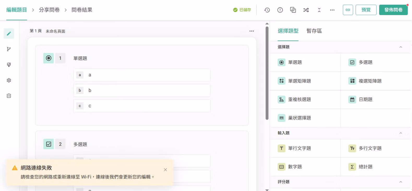Edit option b text of question 1

pyautogui.click(x=142, y=90)
